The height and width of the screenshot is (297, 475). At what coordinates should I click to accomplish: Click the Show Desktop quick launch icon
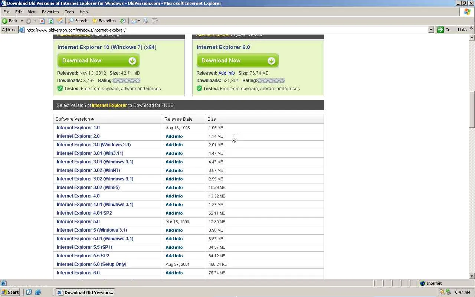[29, 292]
